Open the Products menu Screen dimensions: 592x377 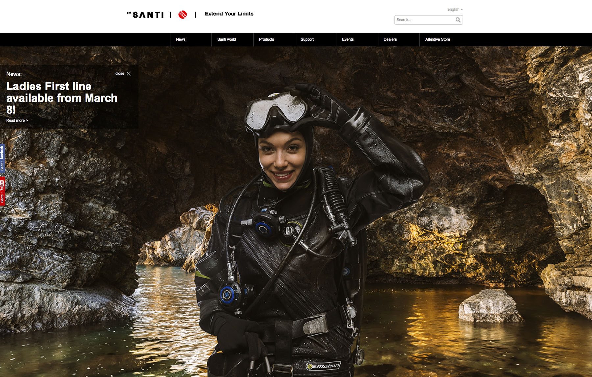266,39
